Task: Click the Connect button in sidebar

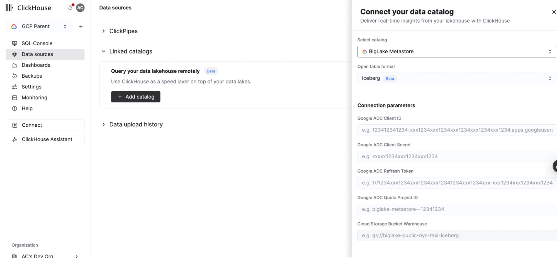Action: [x=45, y=125]
